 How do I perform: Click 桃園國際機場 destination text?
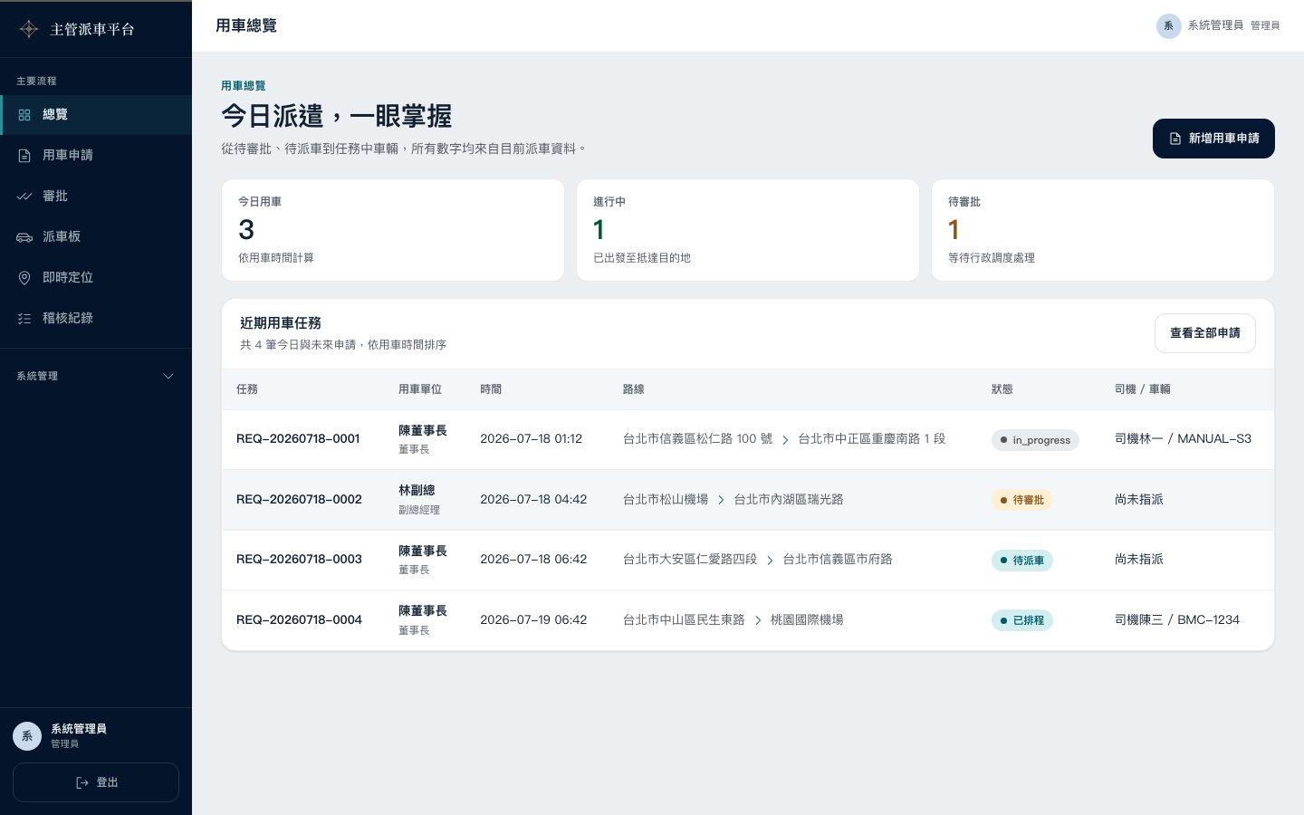[x=807, y=620]
